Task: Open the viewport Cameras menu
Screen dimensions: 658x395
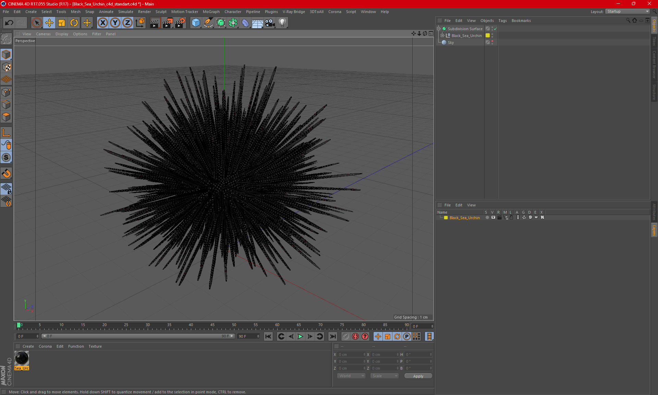Action: pos(43,34)
